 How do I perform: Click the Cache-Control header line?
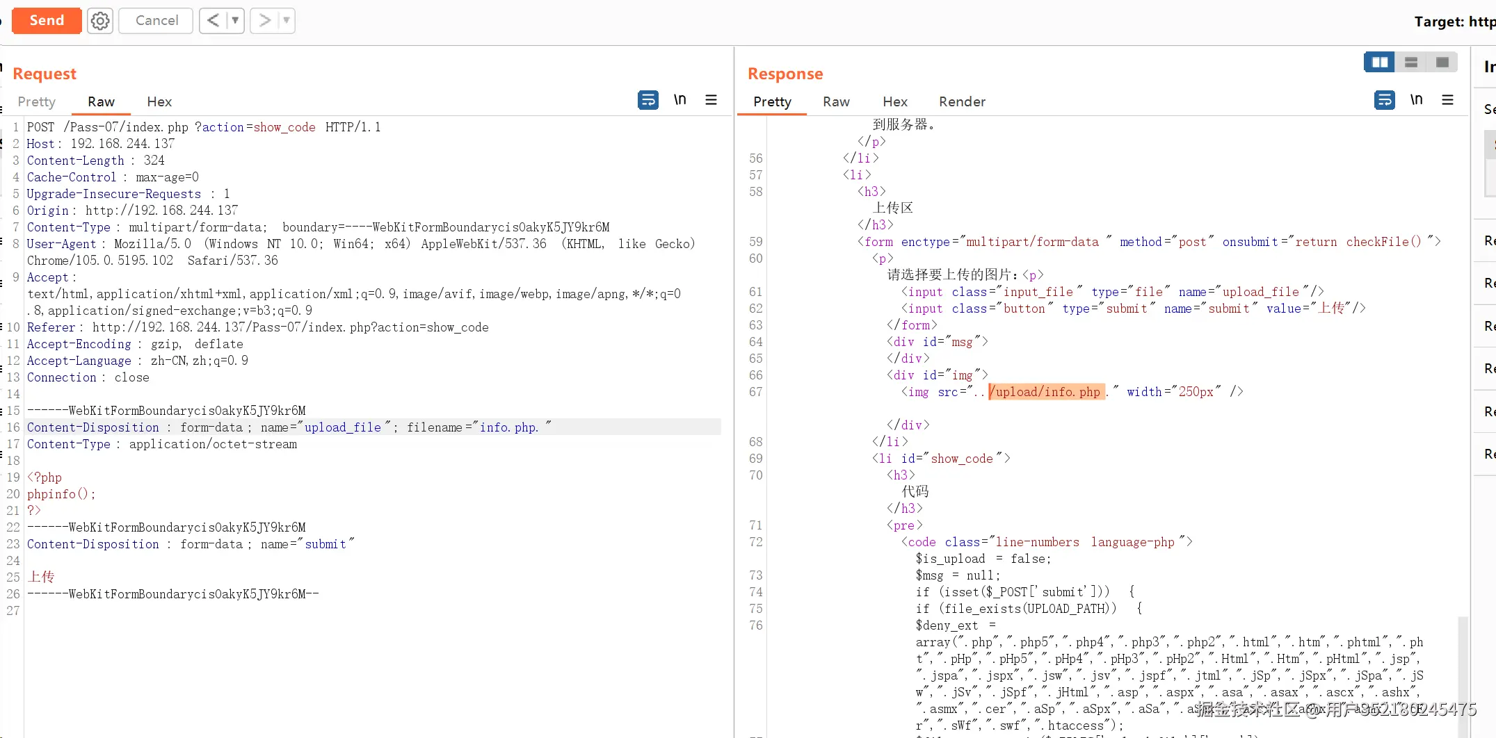pos(113,177)
